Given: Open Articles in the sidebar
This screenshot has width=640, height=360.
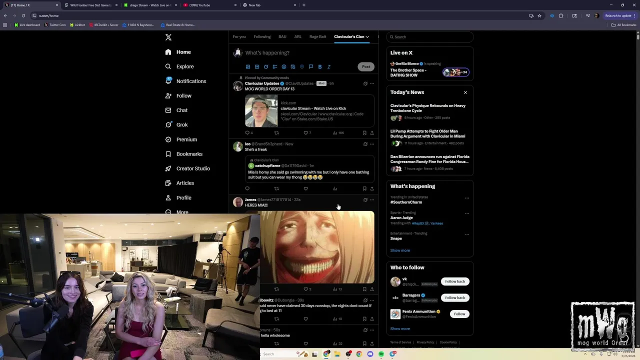Looking at the screenshot, I should [x=179, y=183].
